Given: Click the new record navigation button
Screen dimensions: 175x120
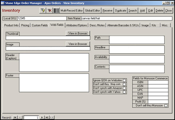Looking at the screenshot, I should pos(52,117).
